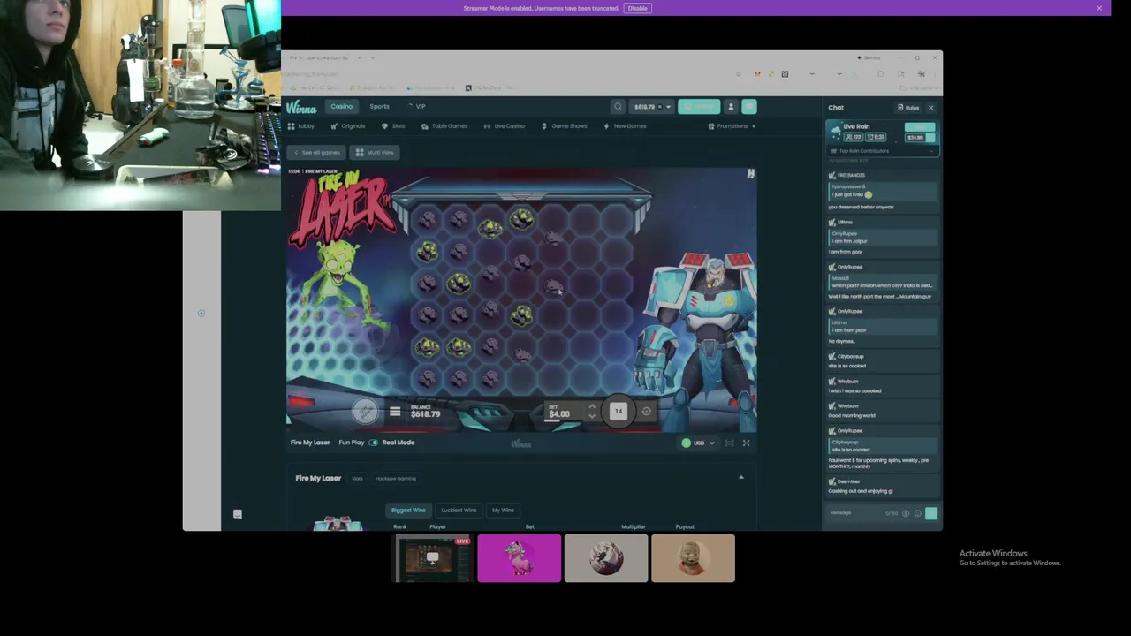Select the live screen share thumbnail

click(433, 558)
